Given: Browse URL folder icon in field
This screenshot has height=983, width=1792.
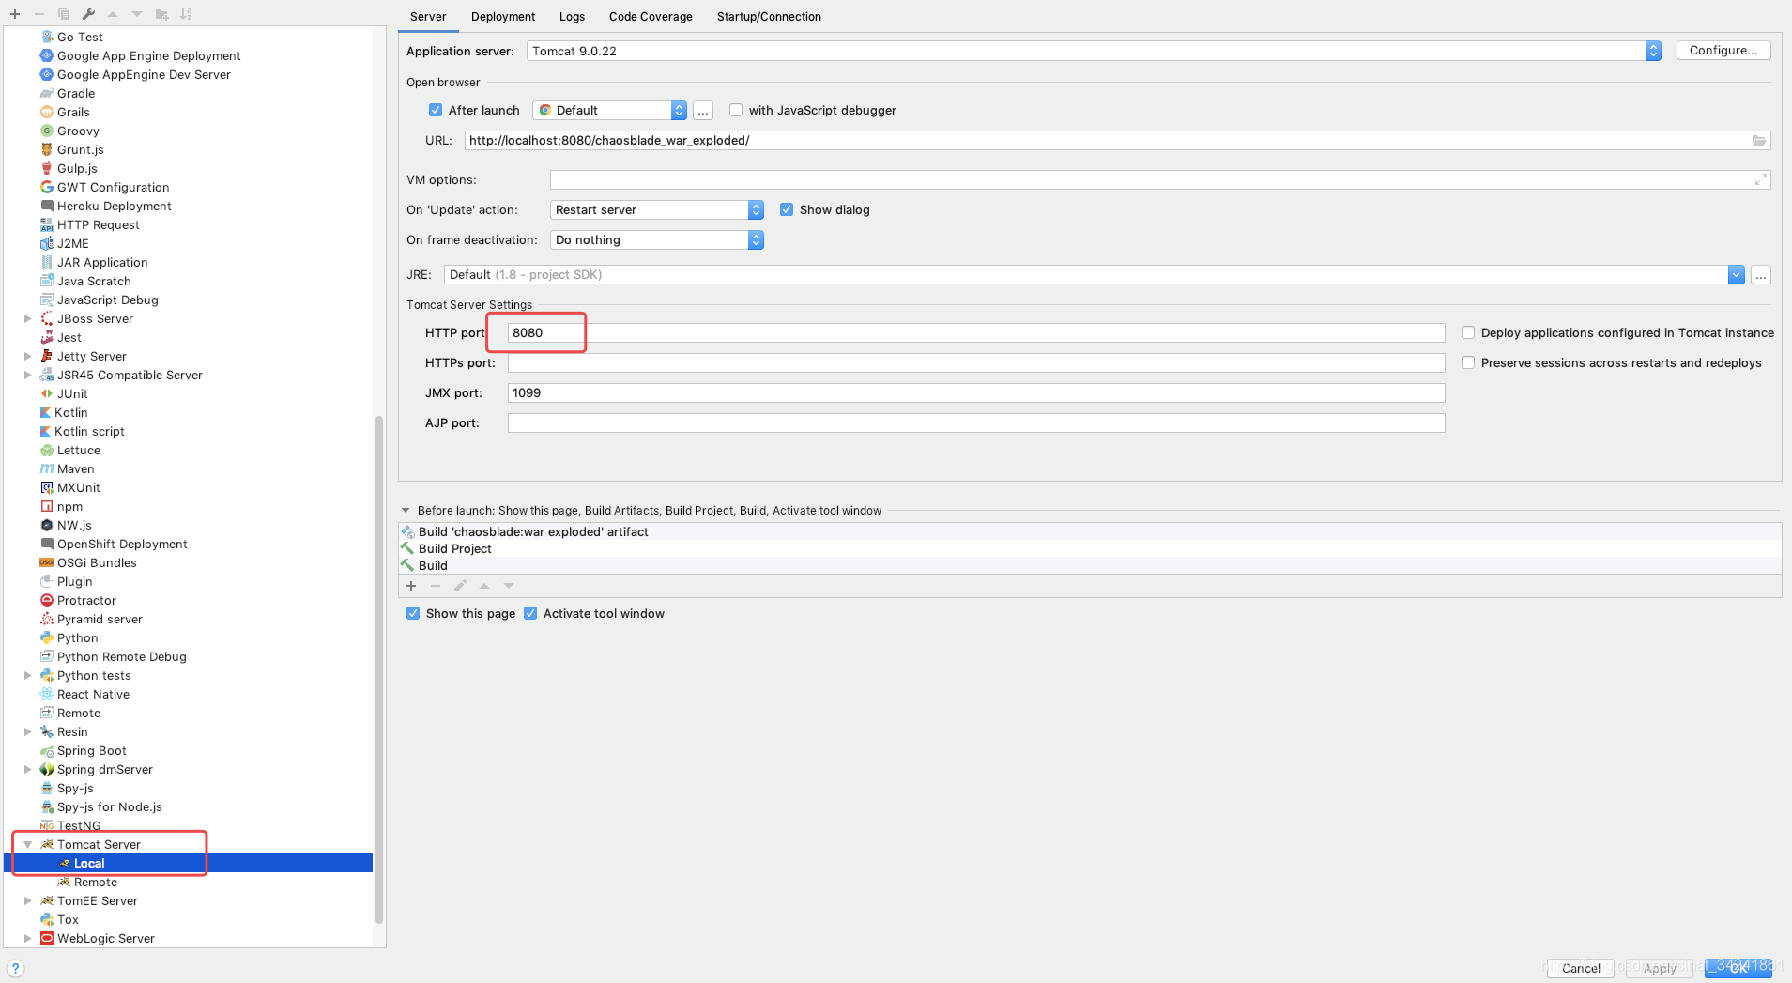Looking at the screenshot, I should point(1759,140).
